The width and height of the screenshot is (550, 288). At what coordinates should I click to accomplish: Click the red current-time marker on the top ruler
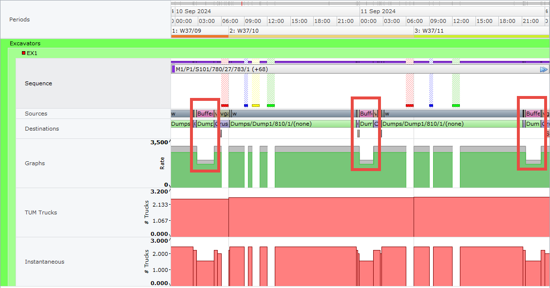pyautogui.click(x=242, y=3)
